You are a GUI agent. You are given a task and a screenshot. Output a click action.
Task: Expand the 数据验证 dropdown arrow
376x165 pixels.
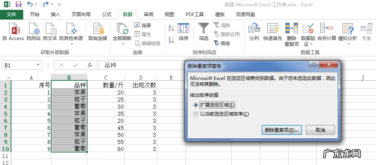311,44
